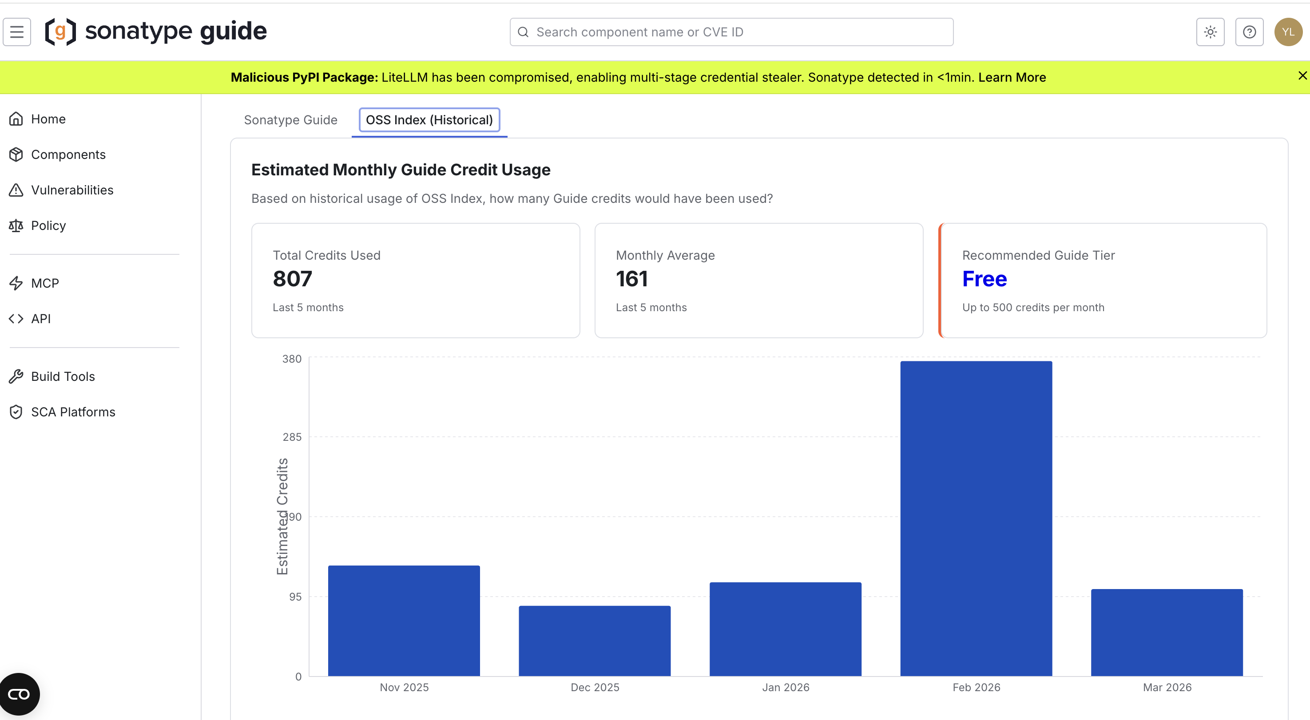1310x720 pixels.
Task: Click the Mar 2026 bar
Action: point(1167,633)
